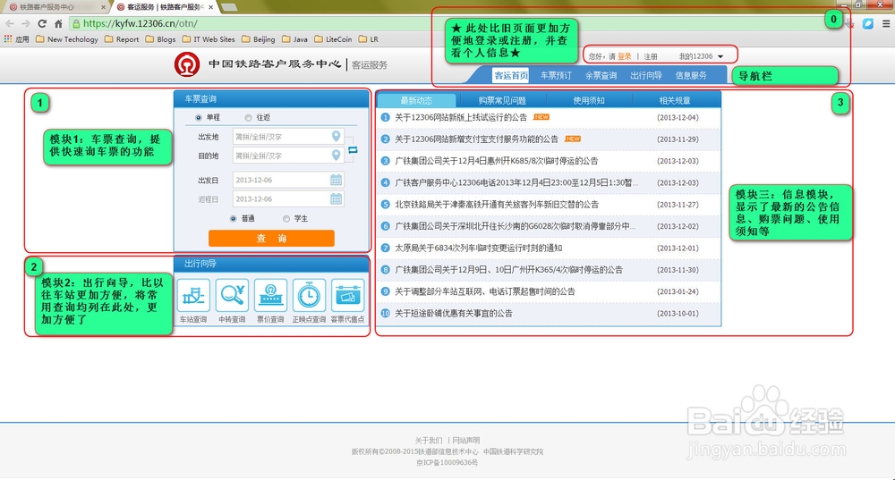Viewport: 895px width, 480px height.
Task: Open the Java bookmark folder
Action: pos(294,39)
